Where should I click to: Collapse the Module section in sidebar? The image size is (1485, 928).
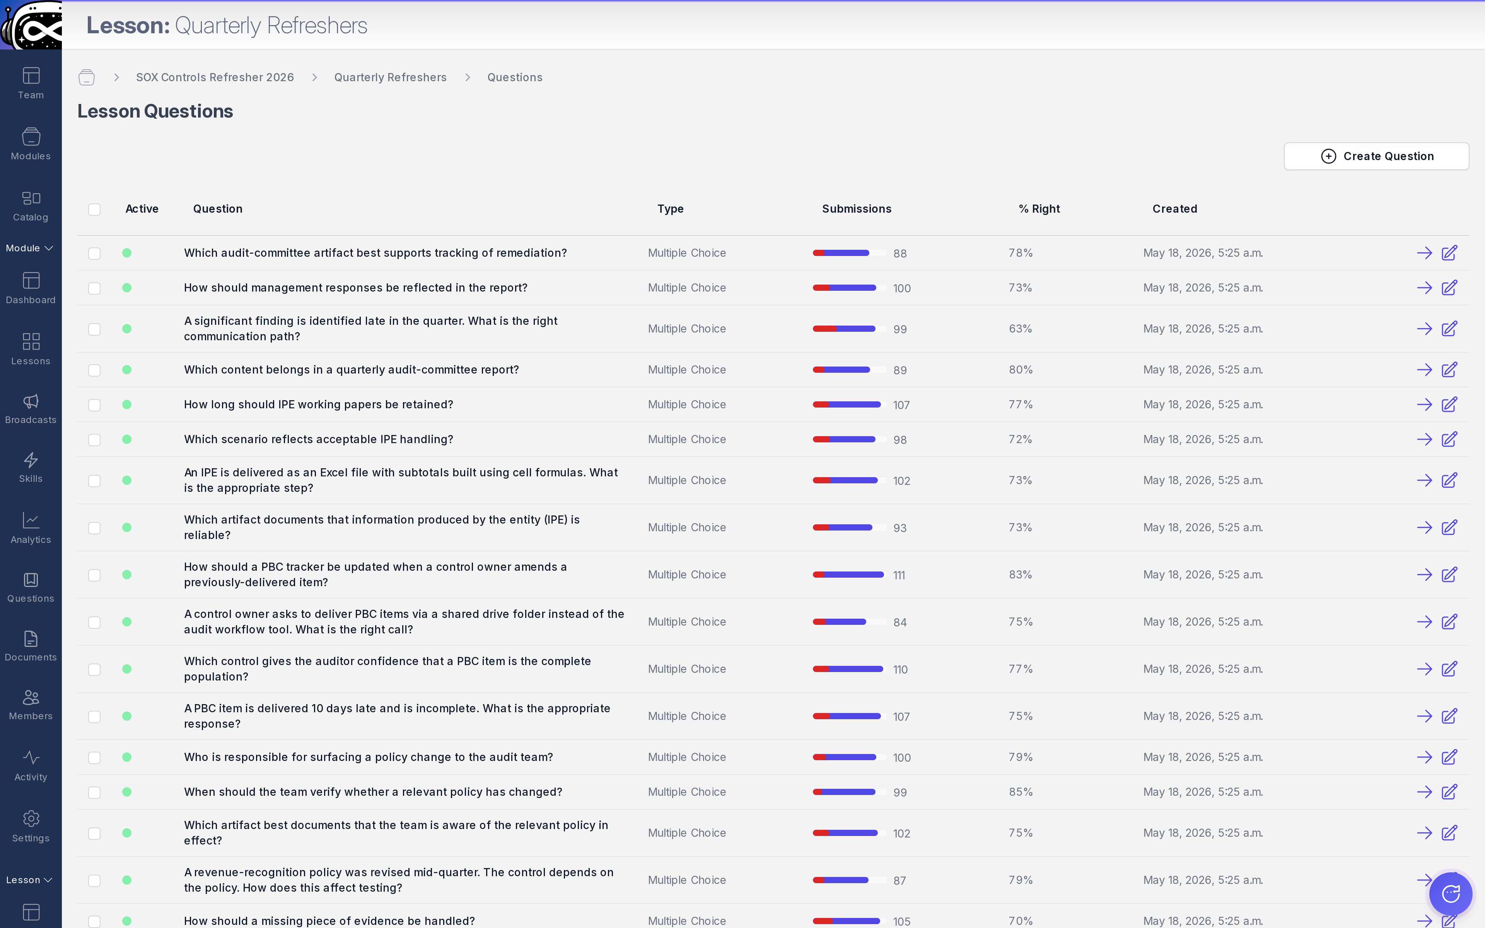29,248
